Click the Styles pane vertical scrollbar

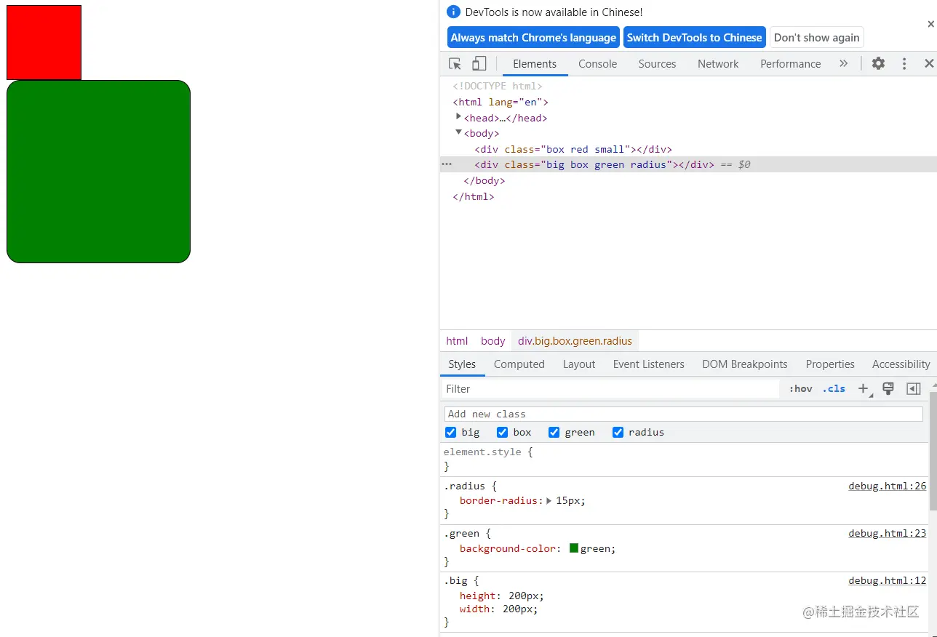point(933,451)
